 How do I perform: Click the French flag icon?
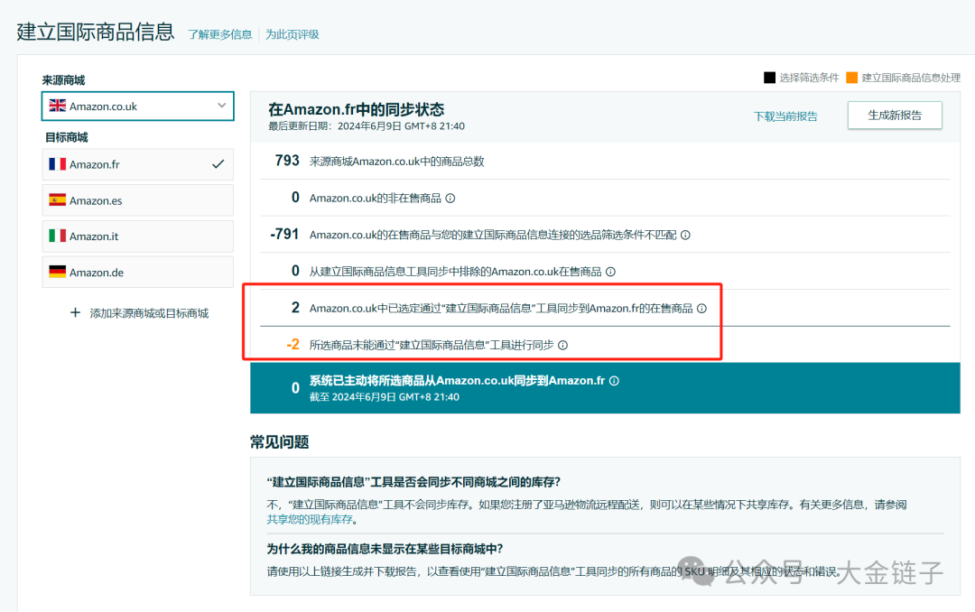coord(57,164)
